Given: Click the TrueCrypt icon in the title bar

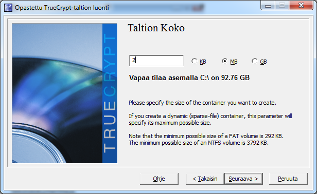Looking at the screenshot, I should point(8,8).
